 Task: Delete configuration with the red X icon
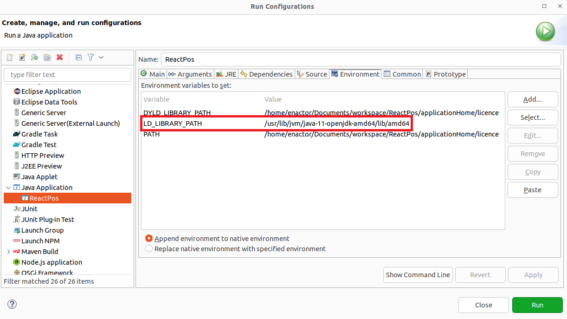point(59,57)
